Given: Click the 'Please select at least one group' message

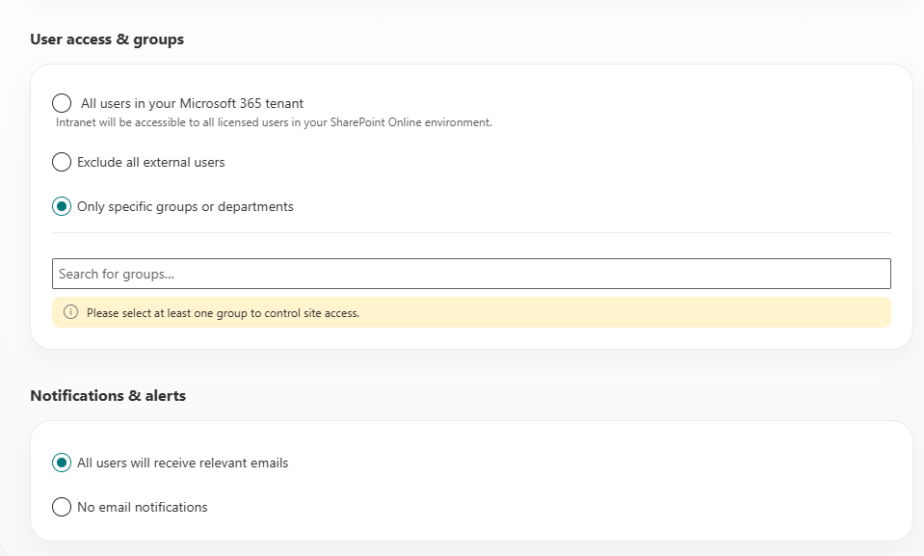Looking at the screenshot, I should pyautogui.click(x=223, y=313).
